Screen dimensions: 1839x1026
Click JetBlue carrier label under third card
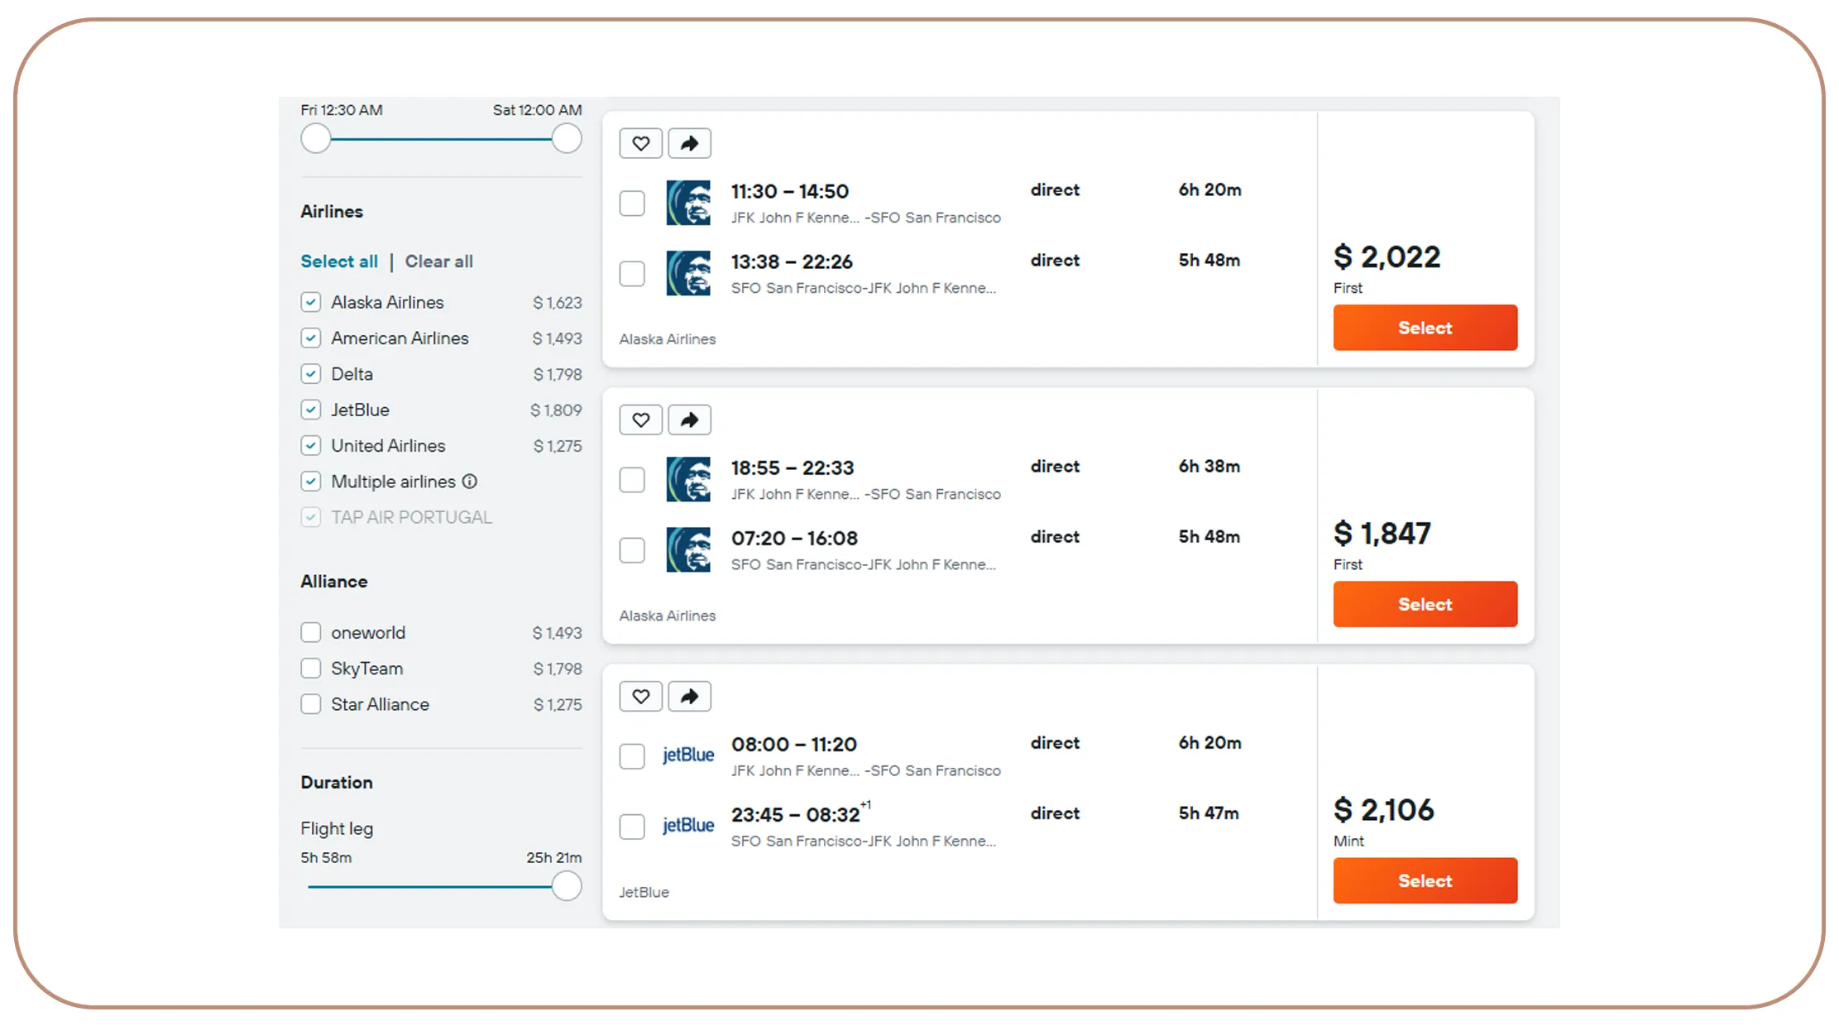point(644,892)
